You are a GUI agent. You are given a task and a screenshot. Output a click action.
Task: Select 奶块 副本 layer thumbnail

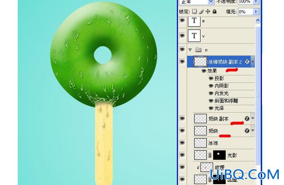point(200,118)
